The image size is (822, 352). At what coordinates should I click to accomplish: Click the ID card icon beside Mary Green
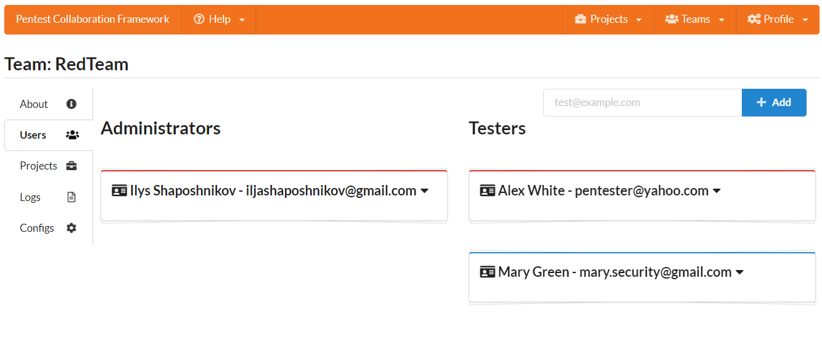[x=487, y=272]
